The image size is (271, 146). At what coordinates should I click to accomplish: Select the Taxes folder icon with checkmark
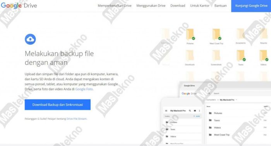pos(241,56)
